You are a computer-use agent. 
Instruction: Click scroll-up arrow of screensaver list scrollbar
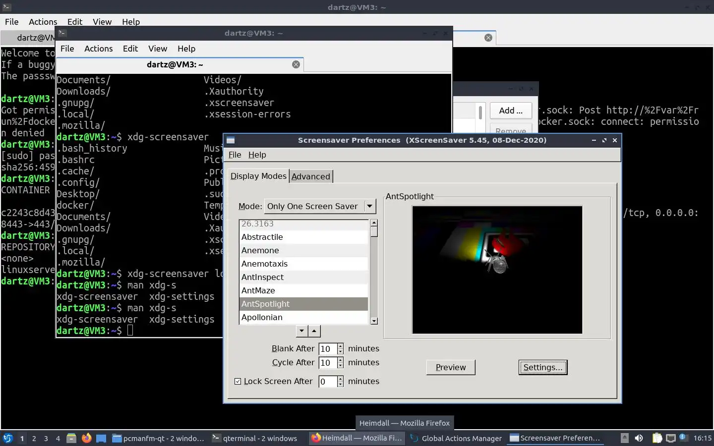pyautogui.click(x=374, y=223)
